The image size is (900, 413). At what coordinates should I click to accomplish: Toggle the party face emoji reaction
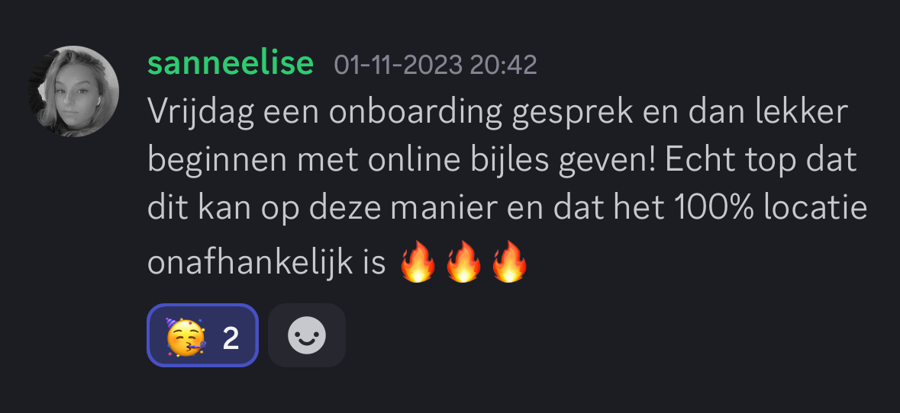pos(202,335)
